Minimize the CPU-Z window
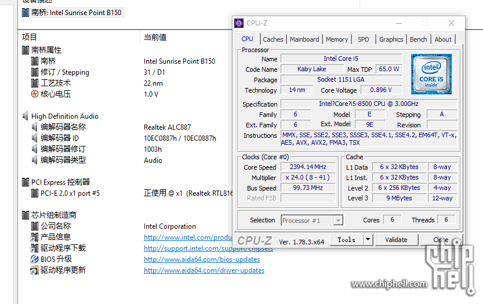 coord(399,23)
